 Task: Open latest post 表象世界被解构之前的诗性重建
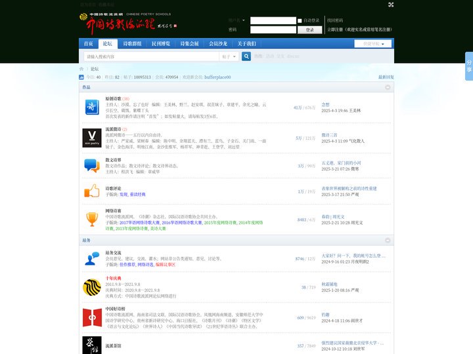(x=349, y=188)
